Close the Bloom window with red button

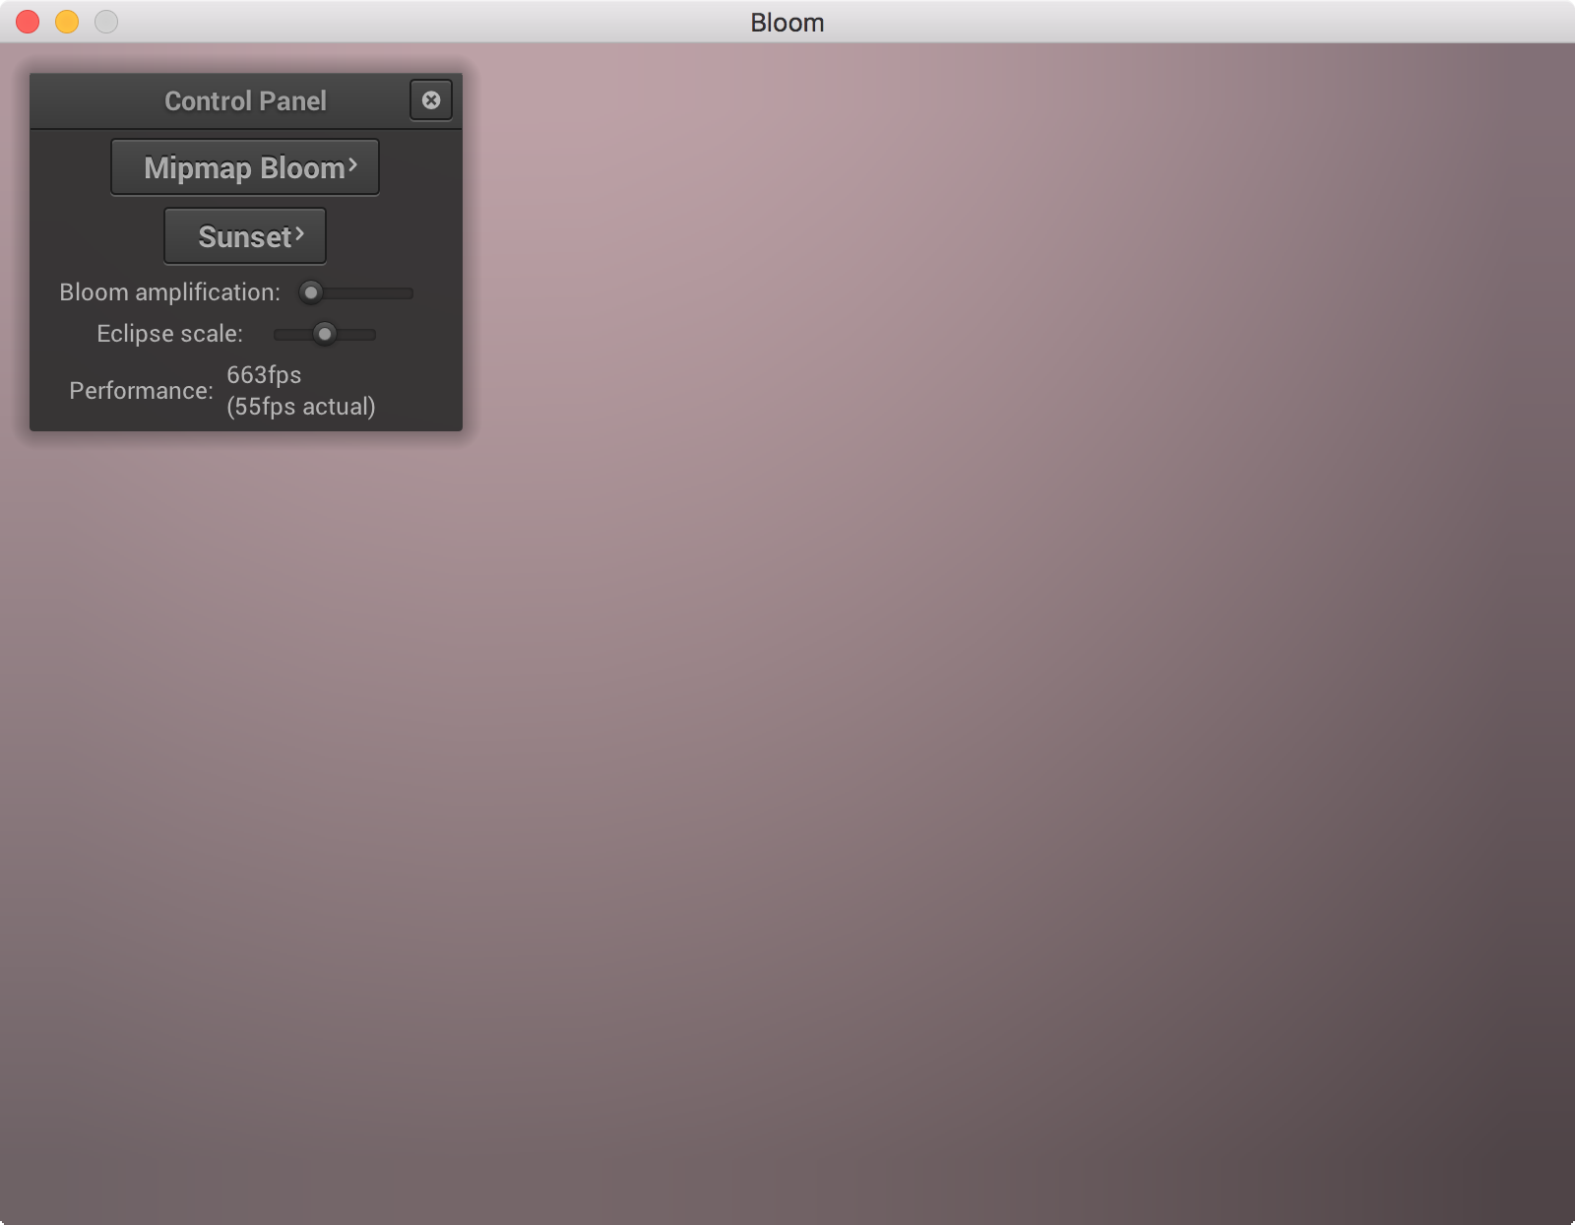28,22
